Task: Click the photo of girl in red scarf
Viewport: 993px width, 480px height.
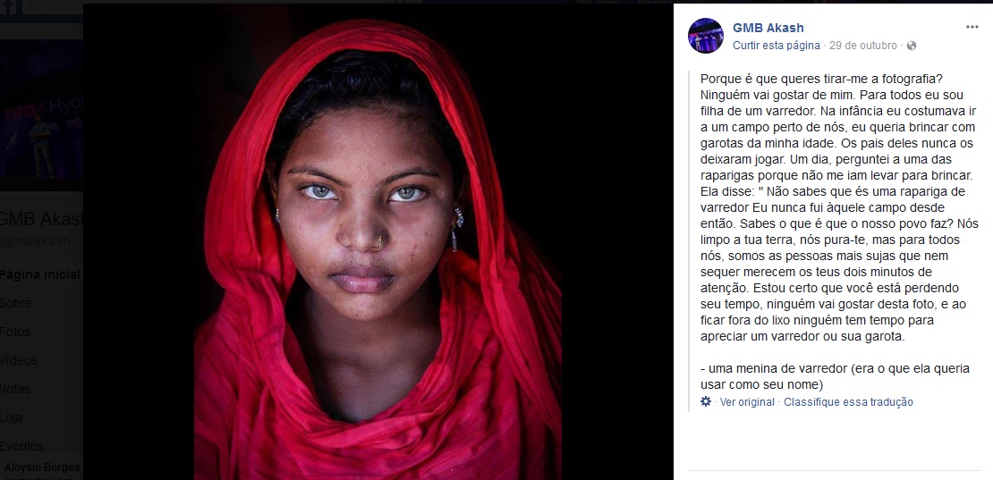Action: tap(378, 249)
